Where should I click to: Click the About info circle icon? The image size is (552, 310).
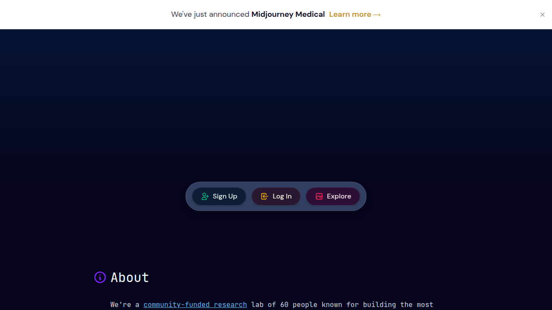(x=100, y=277)
